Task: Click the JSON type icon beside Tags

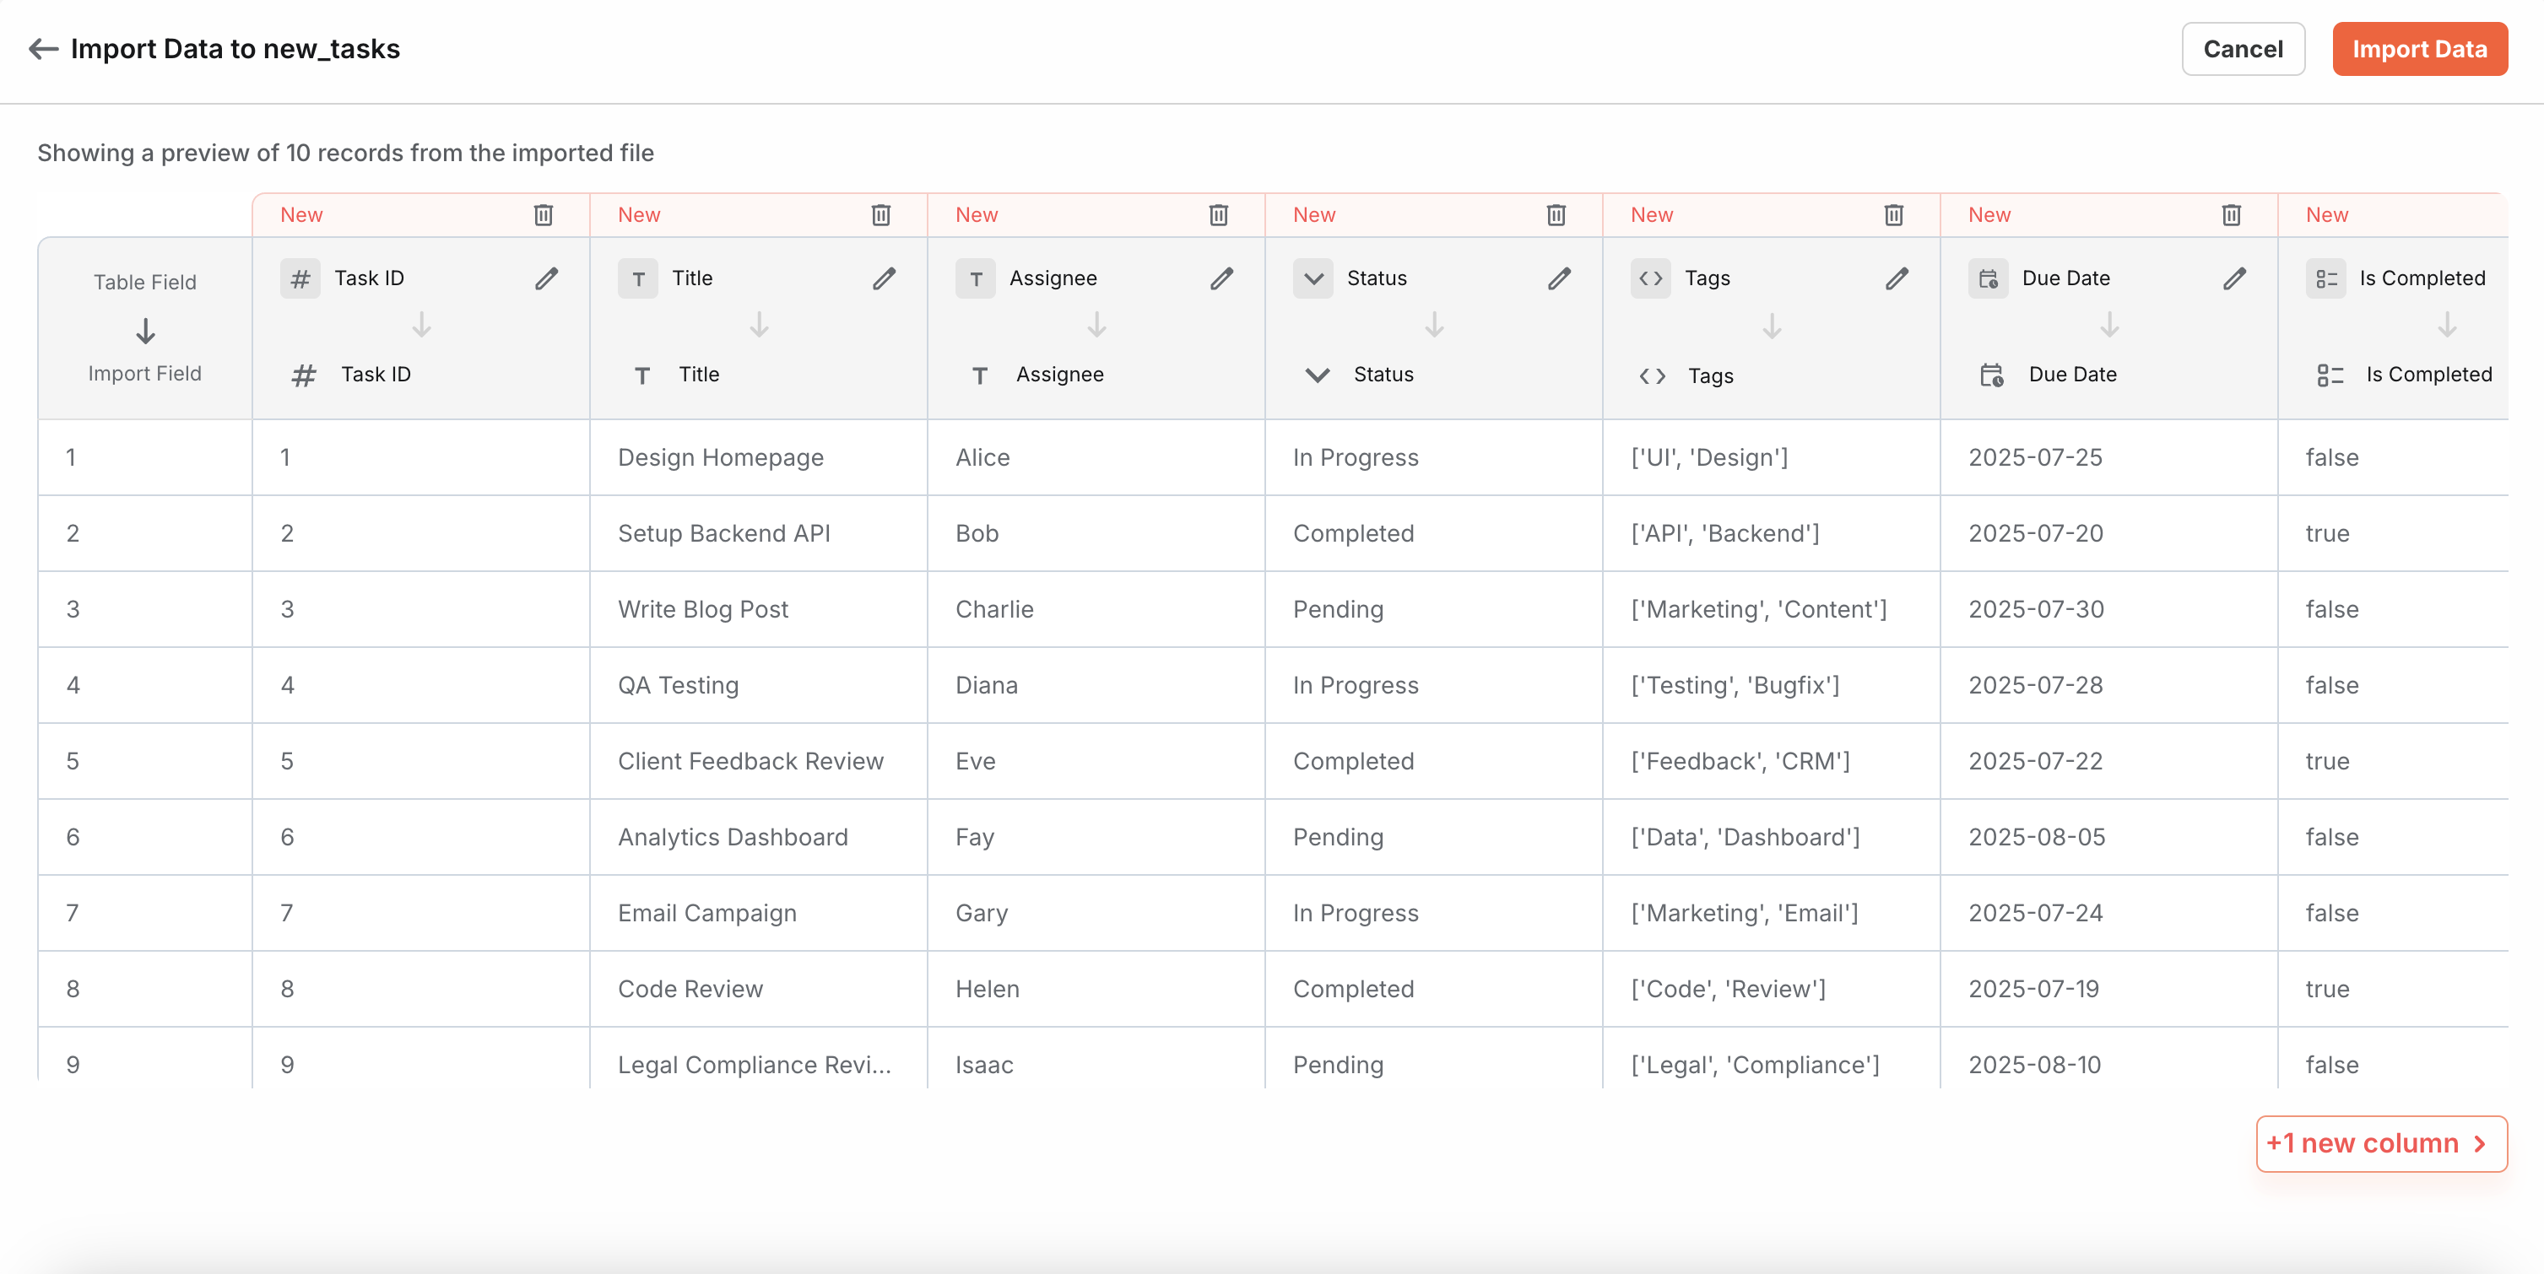Action: click(x=1651, y=278)
